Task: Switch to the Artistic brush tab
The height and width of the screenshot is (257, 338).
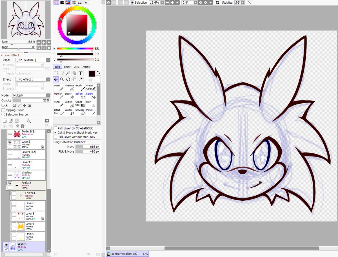Action: click(86, 67)
